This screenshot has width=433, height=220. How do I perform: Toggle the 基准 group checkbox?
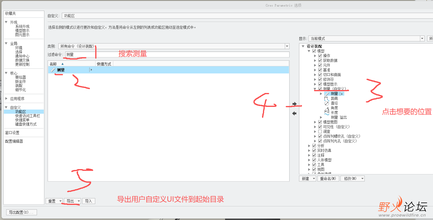[320, 70]
